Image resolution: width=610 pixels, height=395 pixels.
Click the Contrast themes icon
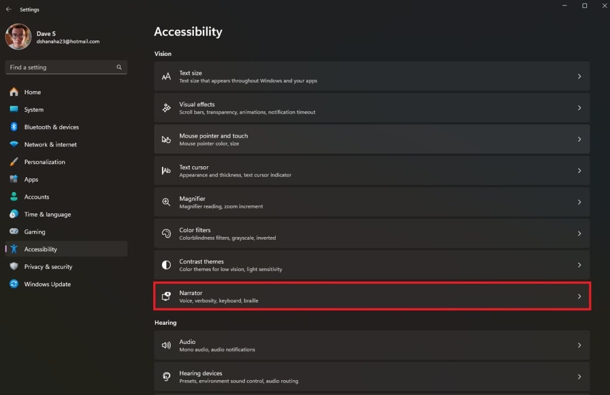click(166, 265)
